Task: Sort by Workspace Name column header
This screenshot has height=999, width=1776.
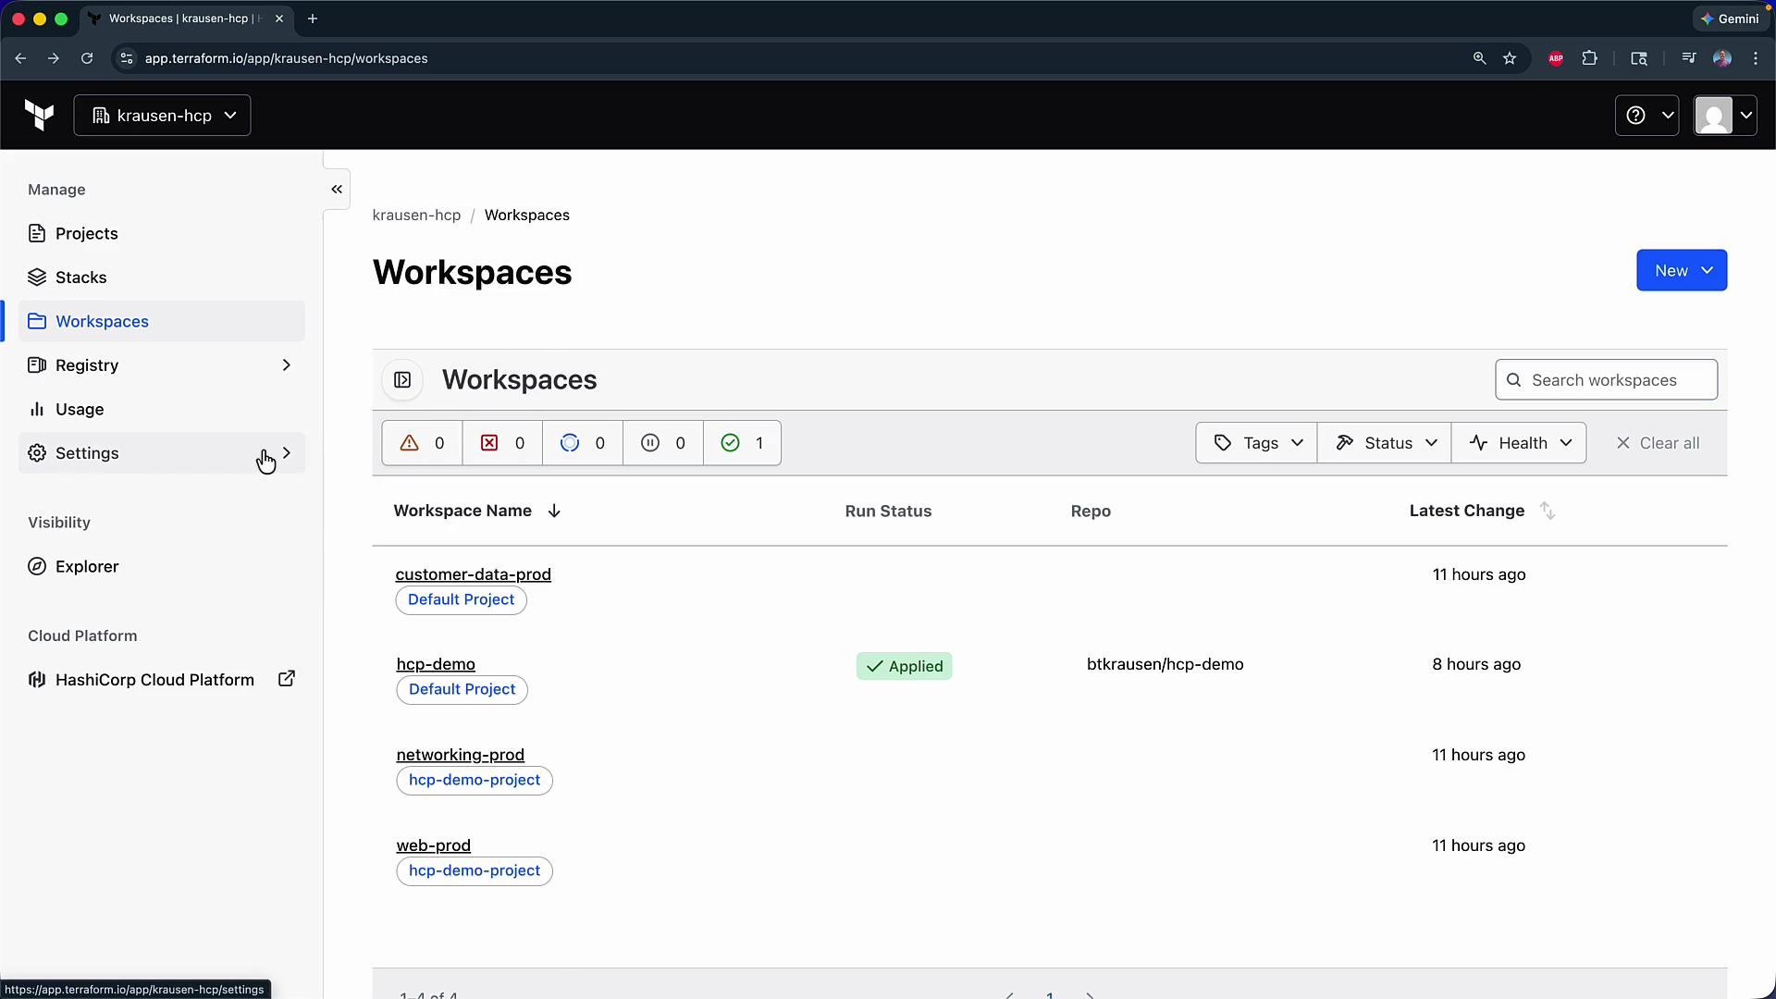Action: 477,511
